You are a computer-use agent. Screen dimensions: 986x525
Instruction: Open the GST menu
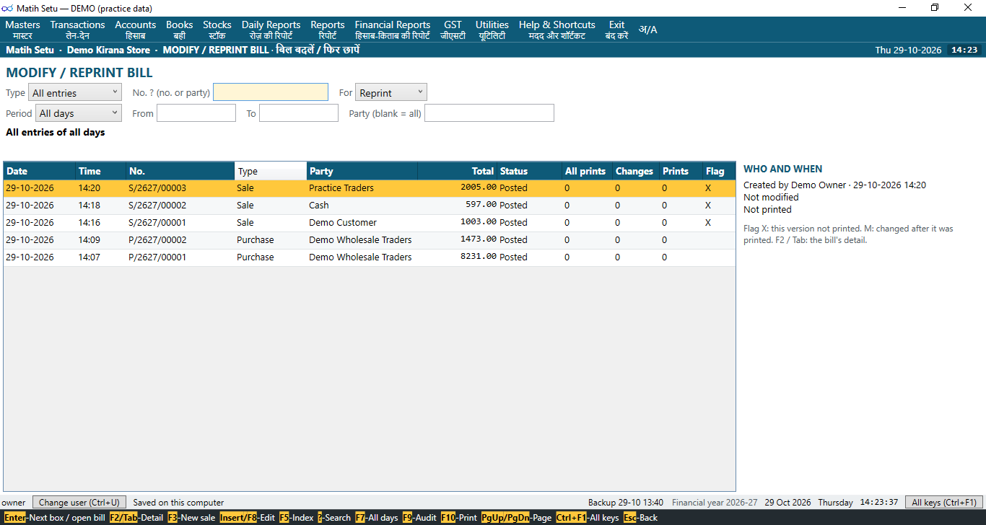[453, 30]
